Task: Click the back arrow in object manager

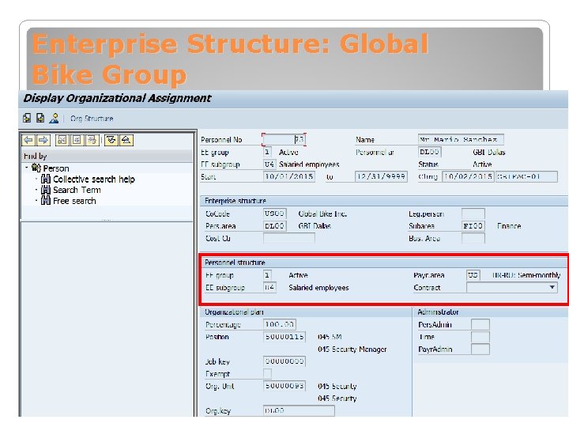Action: (28, 140)
